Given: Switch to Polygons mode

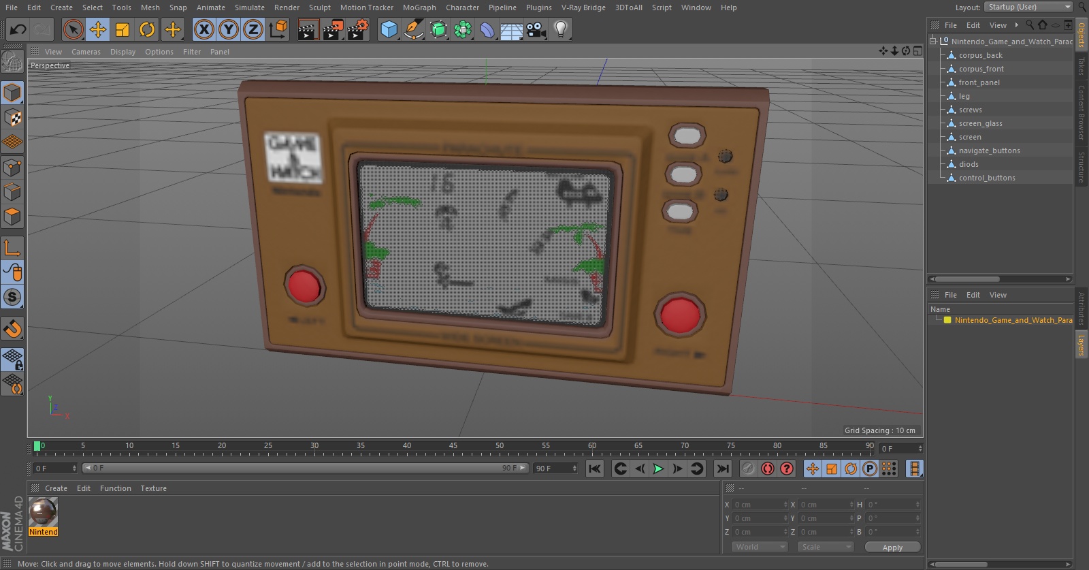Looking at the screenshot, I should point(12,217).
